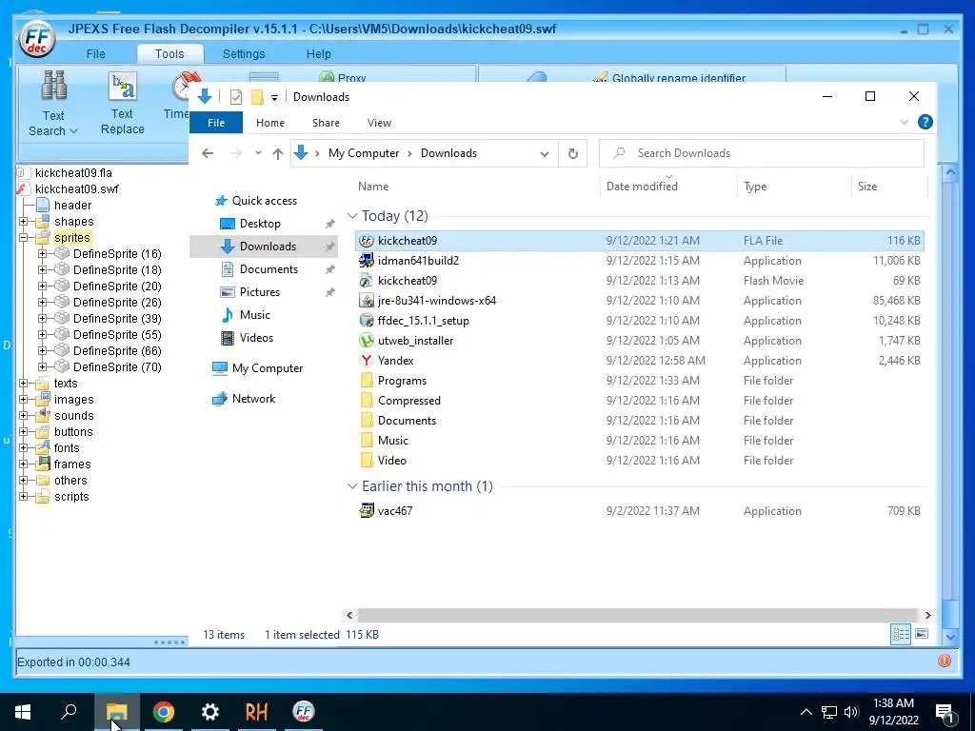Click the buttons folder icon

tap(42, 431)
